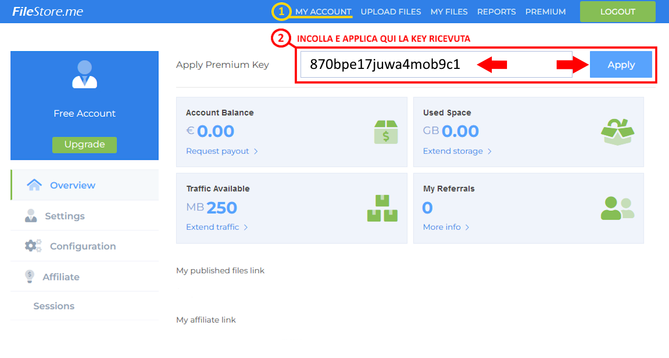This screenshot has height=358, width=669.
Task: Click the Affiliate lightbulb icon
Action: pos(30,277)
